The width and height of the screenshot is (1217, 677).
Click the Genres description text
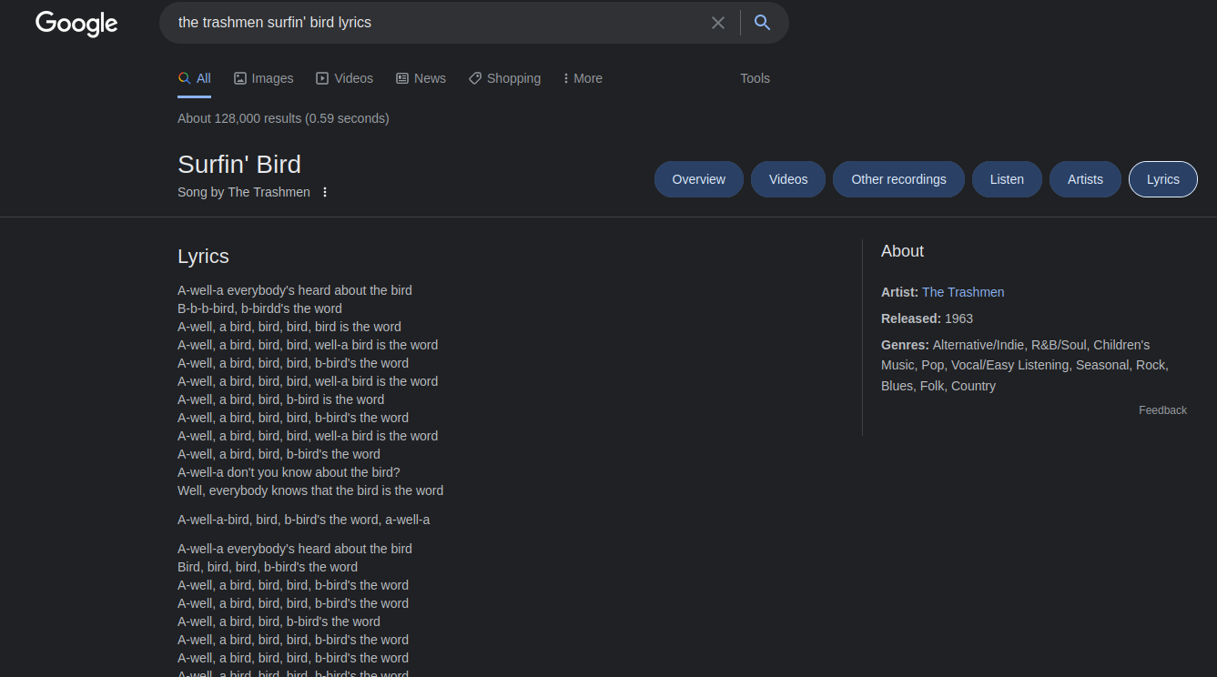tap(1025, 365)
